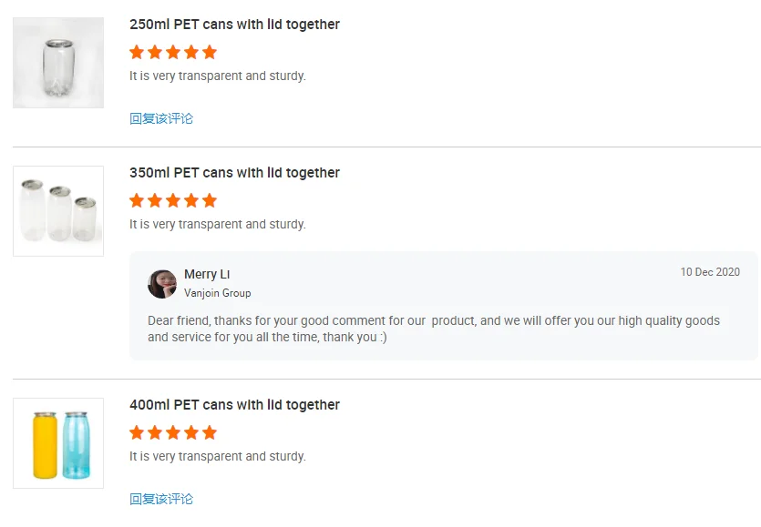Open the 250ml PET can product thumbnail
This screenshot has width=761, height=527.
[x=58, y=63]
